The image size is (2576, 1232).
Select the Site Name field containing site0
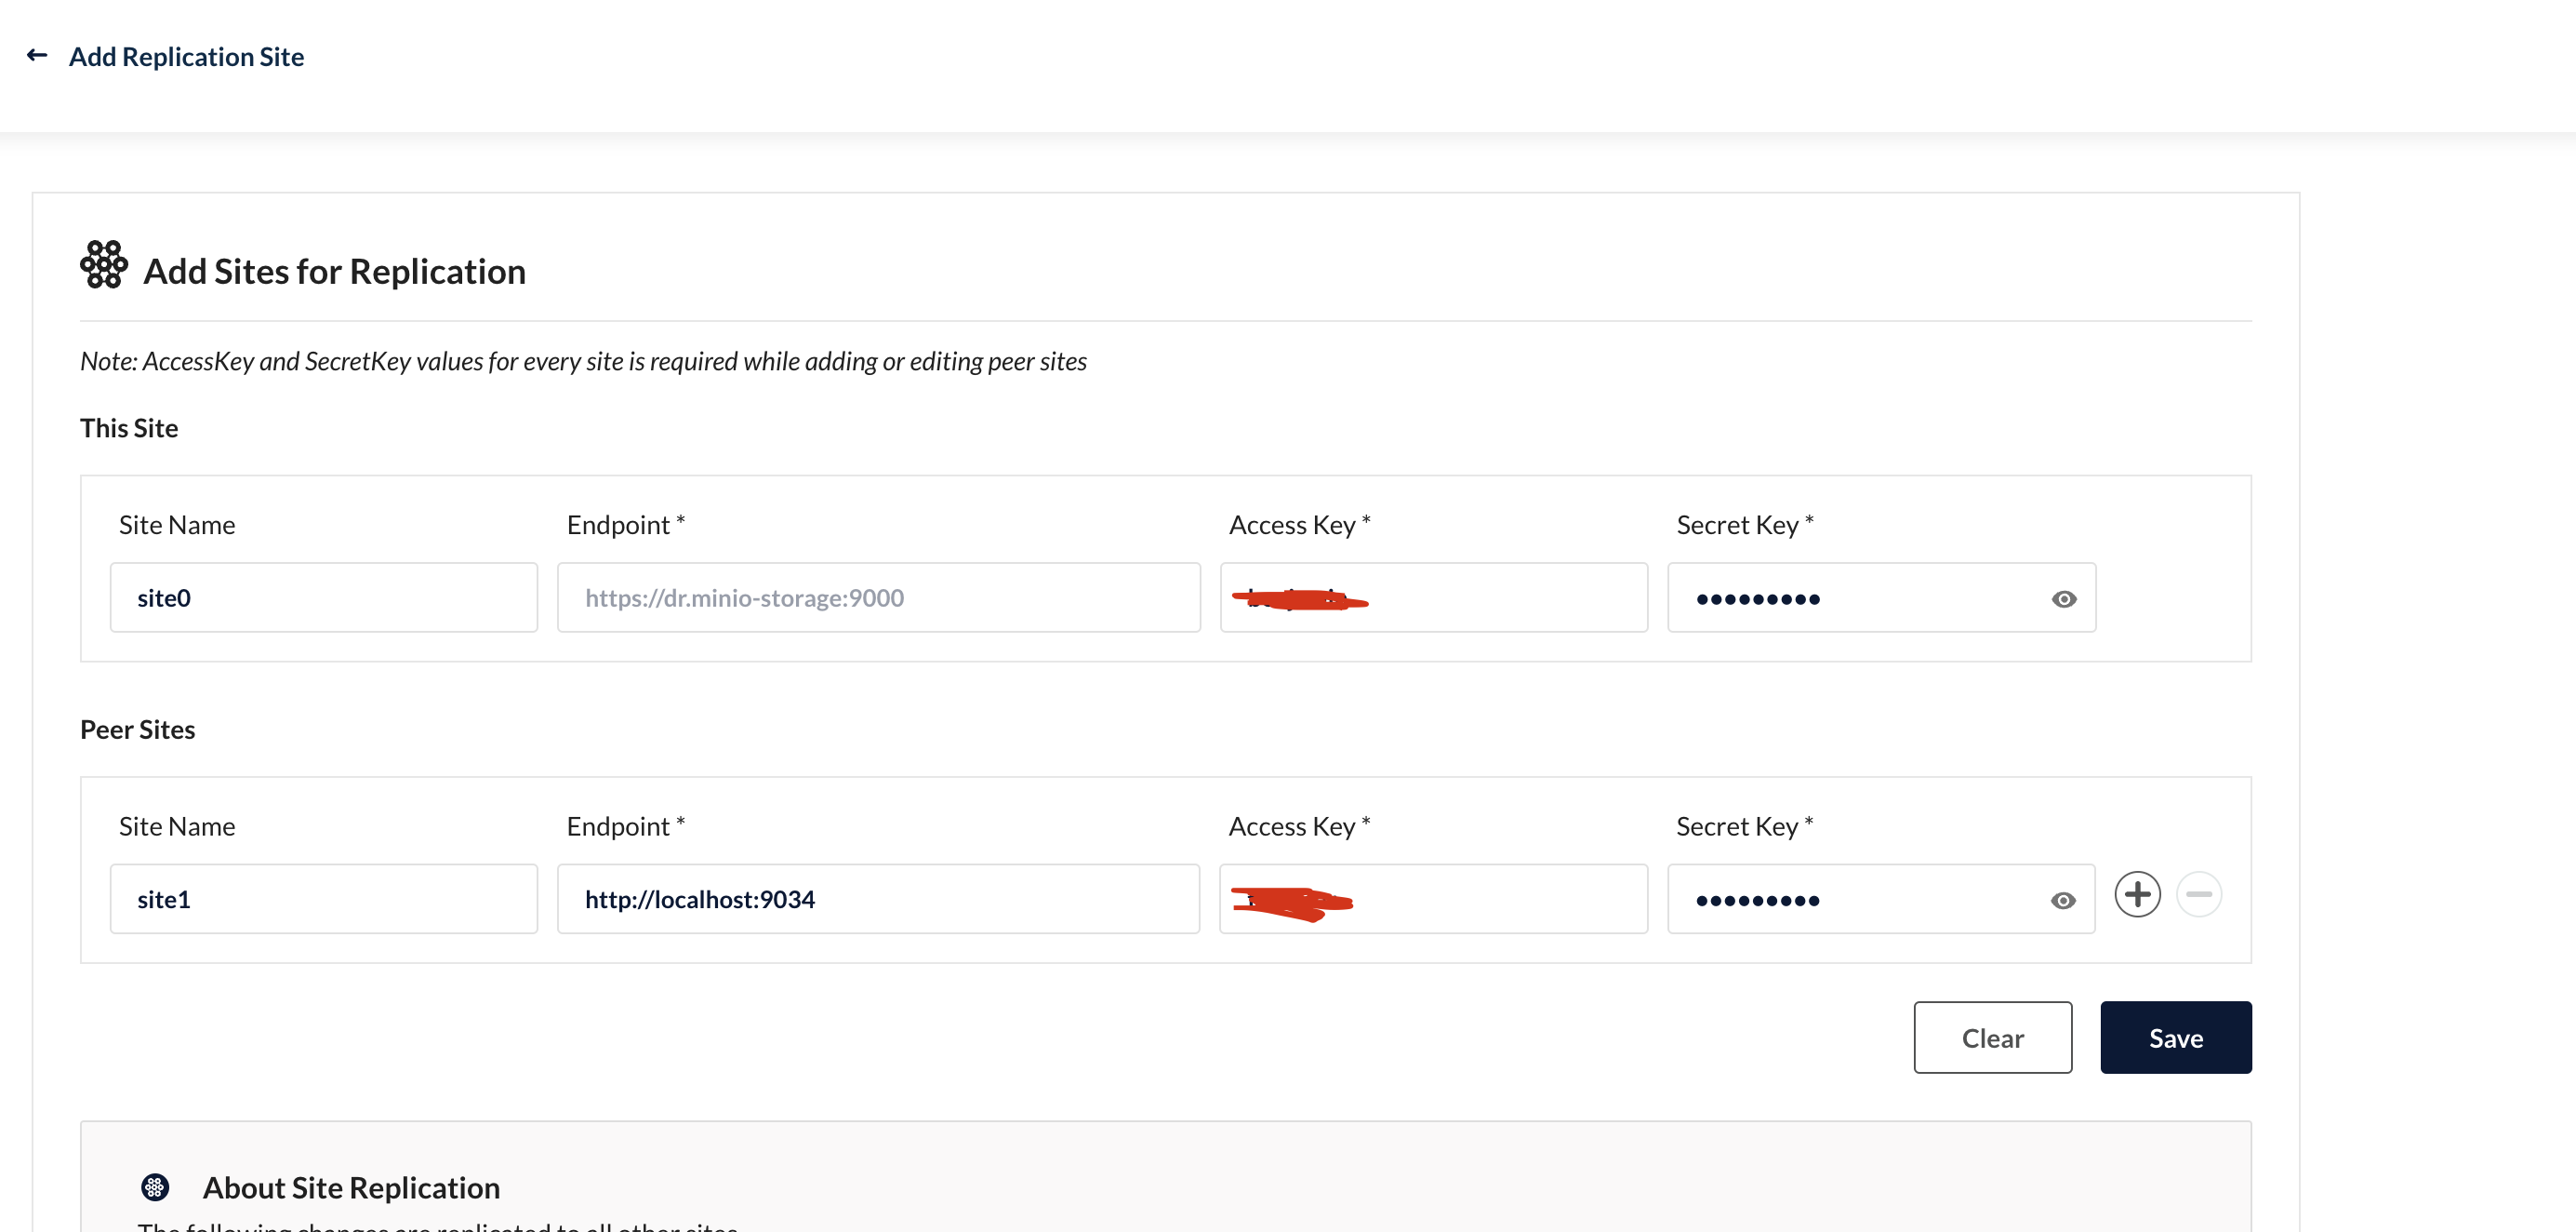point(323,597)
